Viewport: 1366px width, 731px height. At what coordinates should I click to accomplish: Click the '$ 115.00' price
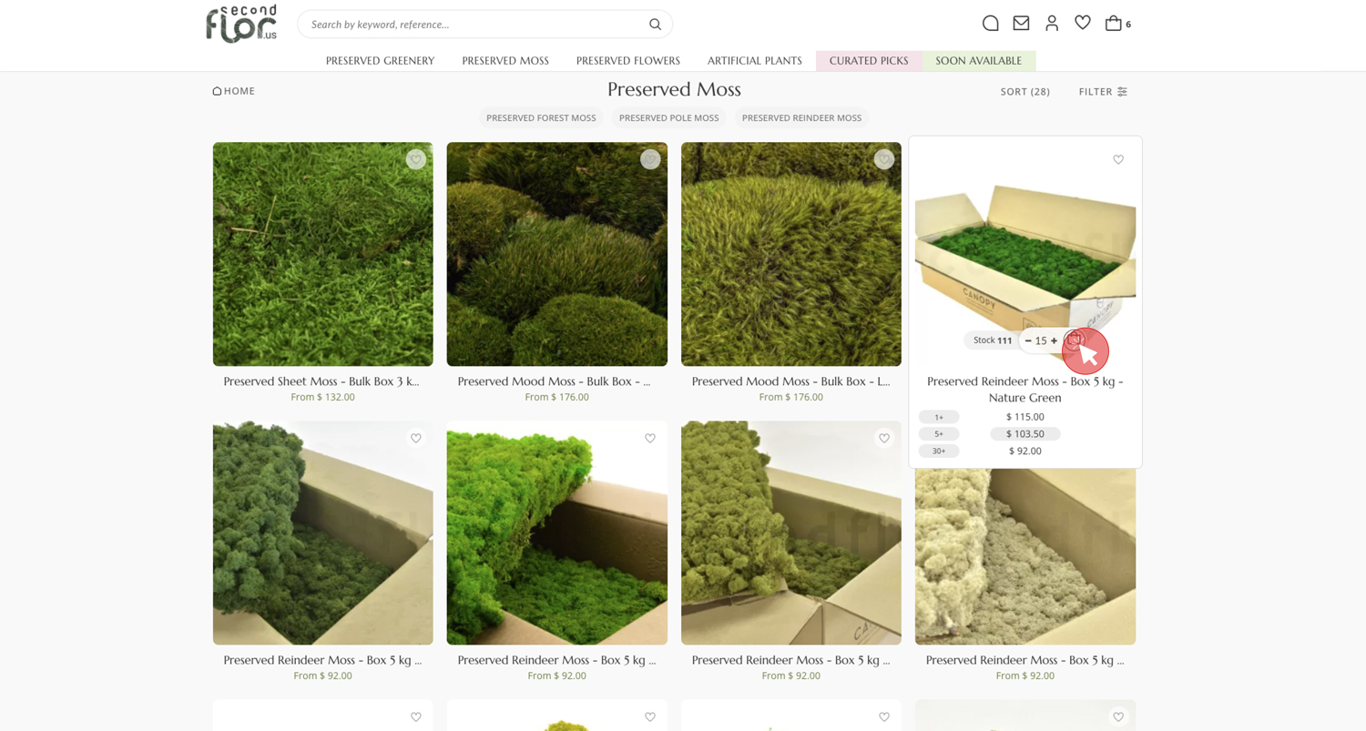(1025, 417)
